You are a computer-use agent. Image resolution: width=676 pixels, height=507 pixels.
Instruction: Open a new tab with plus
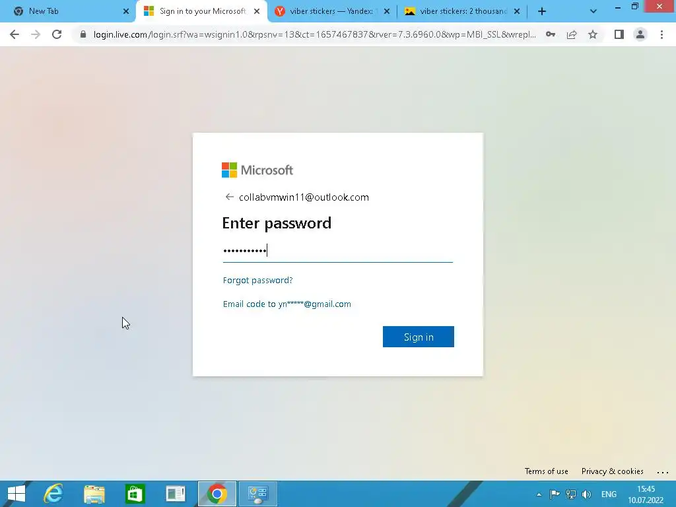(x=542, y=12)
